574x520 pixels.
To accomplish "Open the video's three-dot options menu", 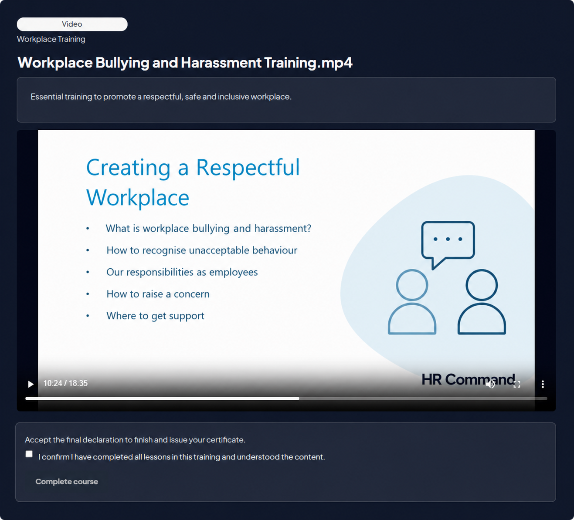I will (543, 384).
